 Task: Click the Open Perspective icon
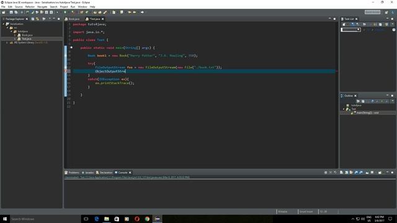[x=386, y=12]
